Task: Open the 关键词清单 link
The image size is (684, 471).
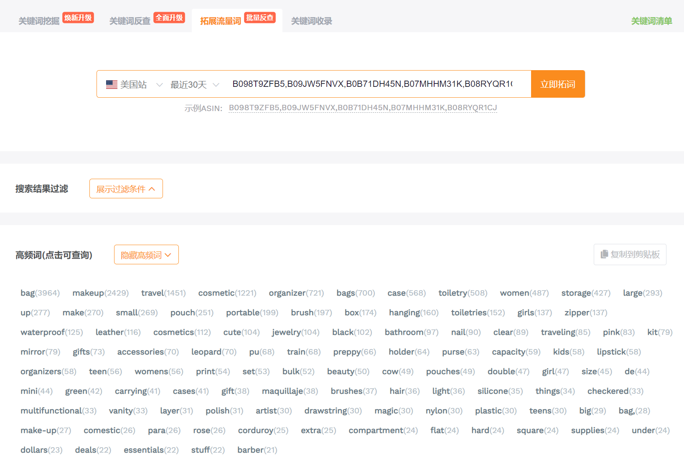Action: [x=651, y=21]
